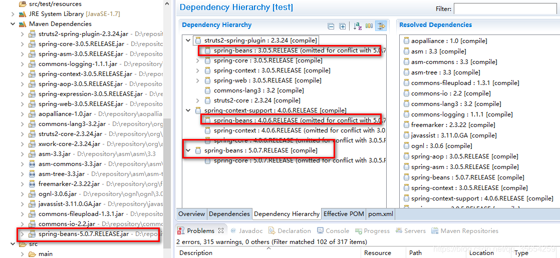Click the Progress view icon
Screen dimensions: 560x258
[x=358, y=230]
